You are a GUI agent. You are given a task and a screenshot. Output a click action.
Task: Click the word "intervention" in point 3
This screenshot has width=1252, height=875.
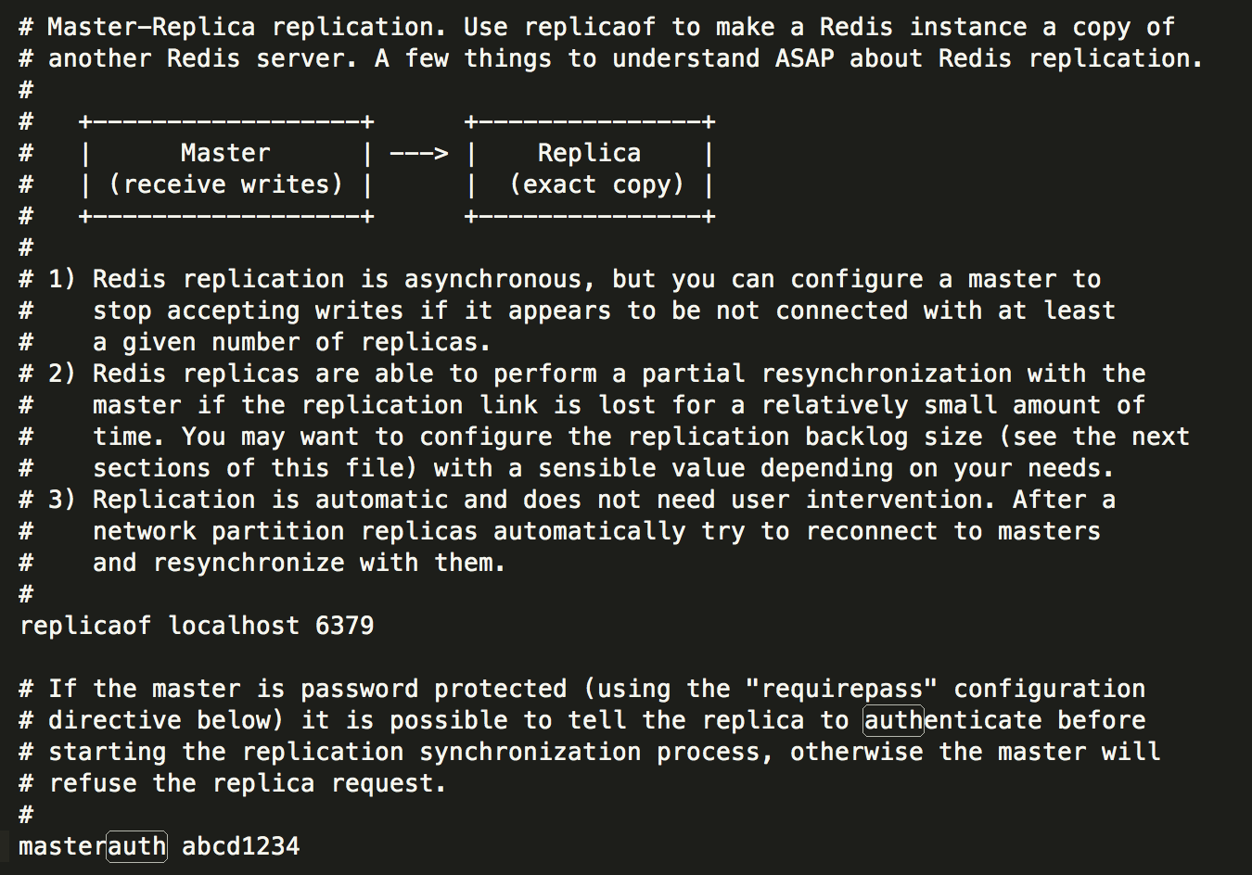point(893,500)
